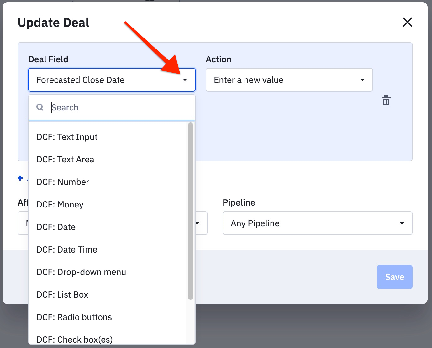
Task: Close the Update Deal dialog
Action: (407, 22)
